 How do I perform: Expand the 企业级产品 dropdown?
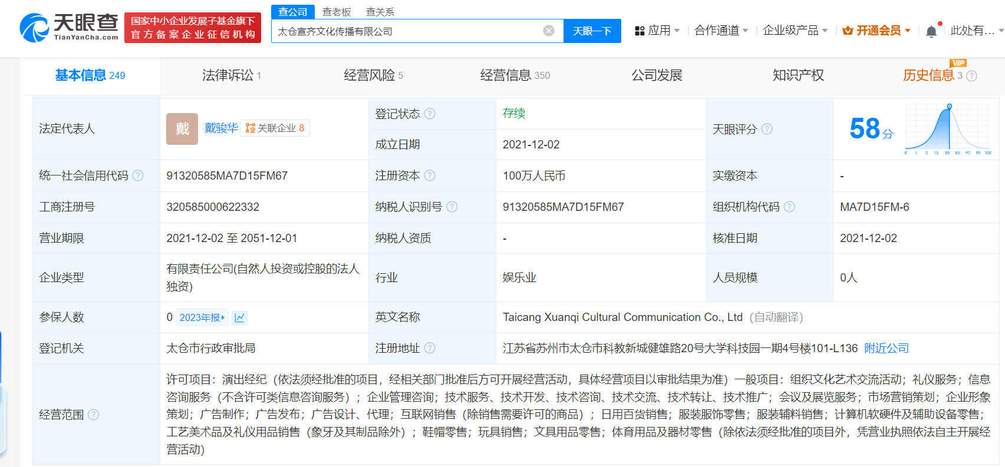click(795, 31)
